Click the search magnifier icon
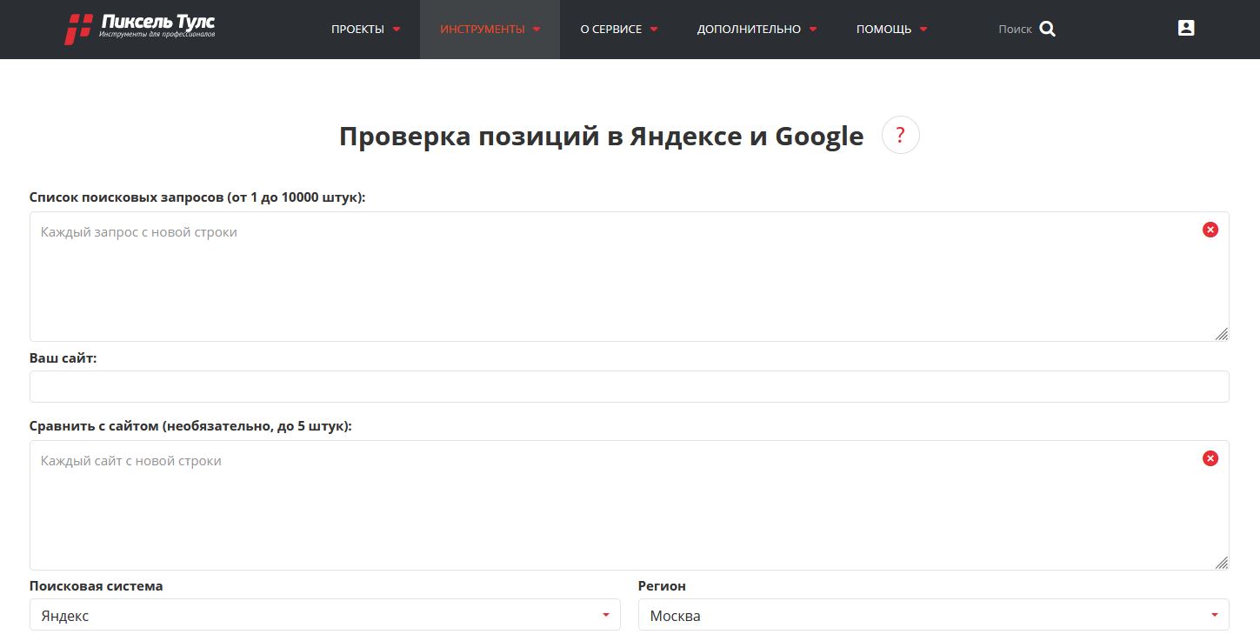Image resolution: width=1260 pixels, height=641 pixels. pyautogui.click(x=1047, y=29)
